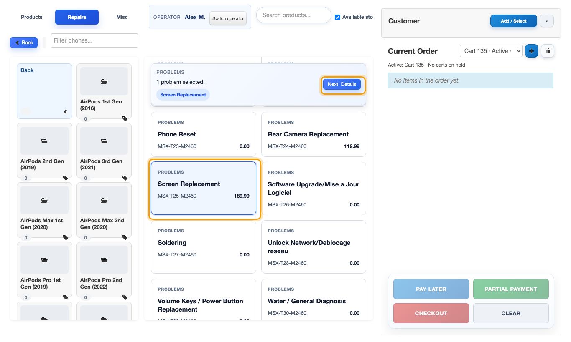The width and height of the screenshot is (571, 342).
Task: Click the Search products field
Action: tap(293, 15)
